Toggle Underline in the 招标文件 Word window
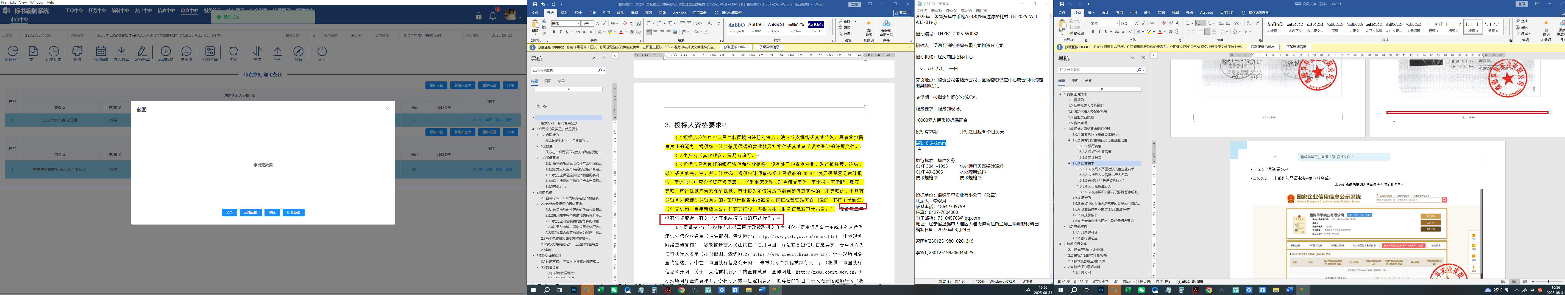The height and width of the screenshot is (295, 1565). 567,32
